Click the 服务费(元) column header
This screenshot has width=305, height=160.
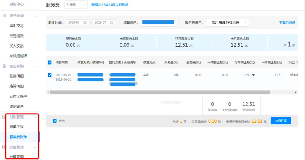click(194, 62)
